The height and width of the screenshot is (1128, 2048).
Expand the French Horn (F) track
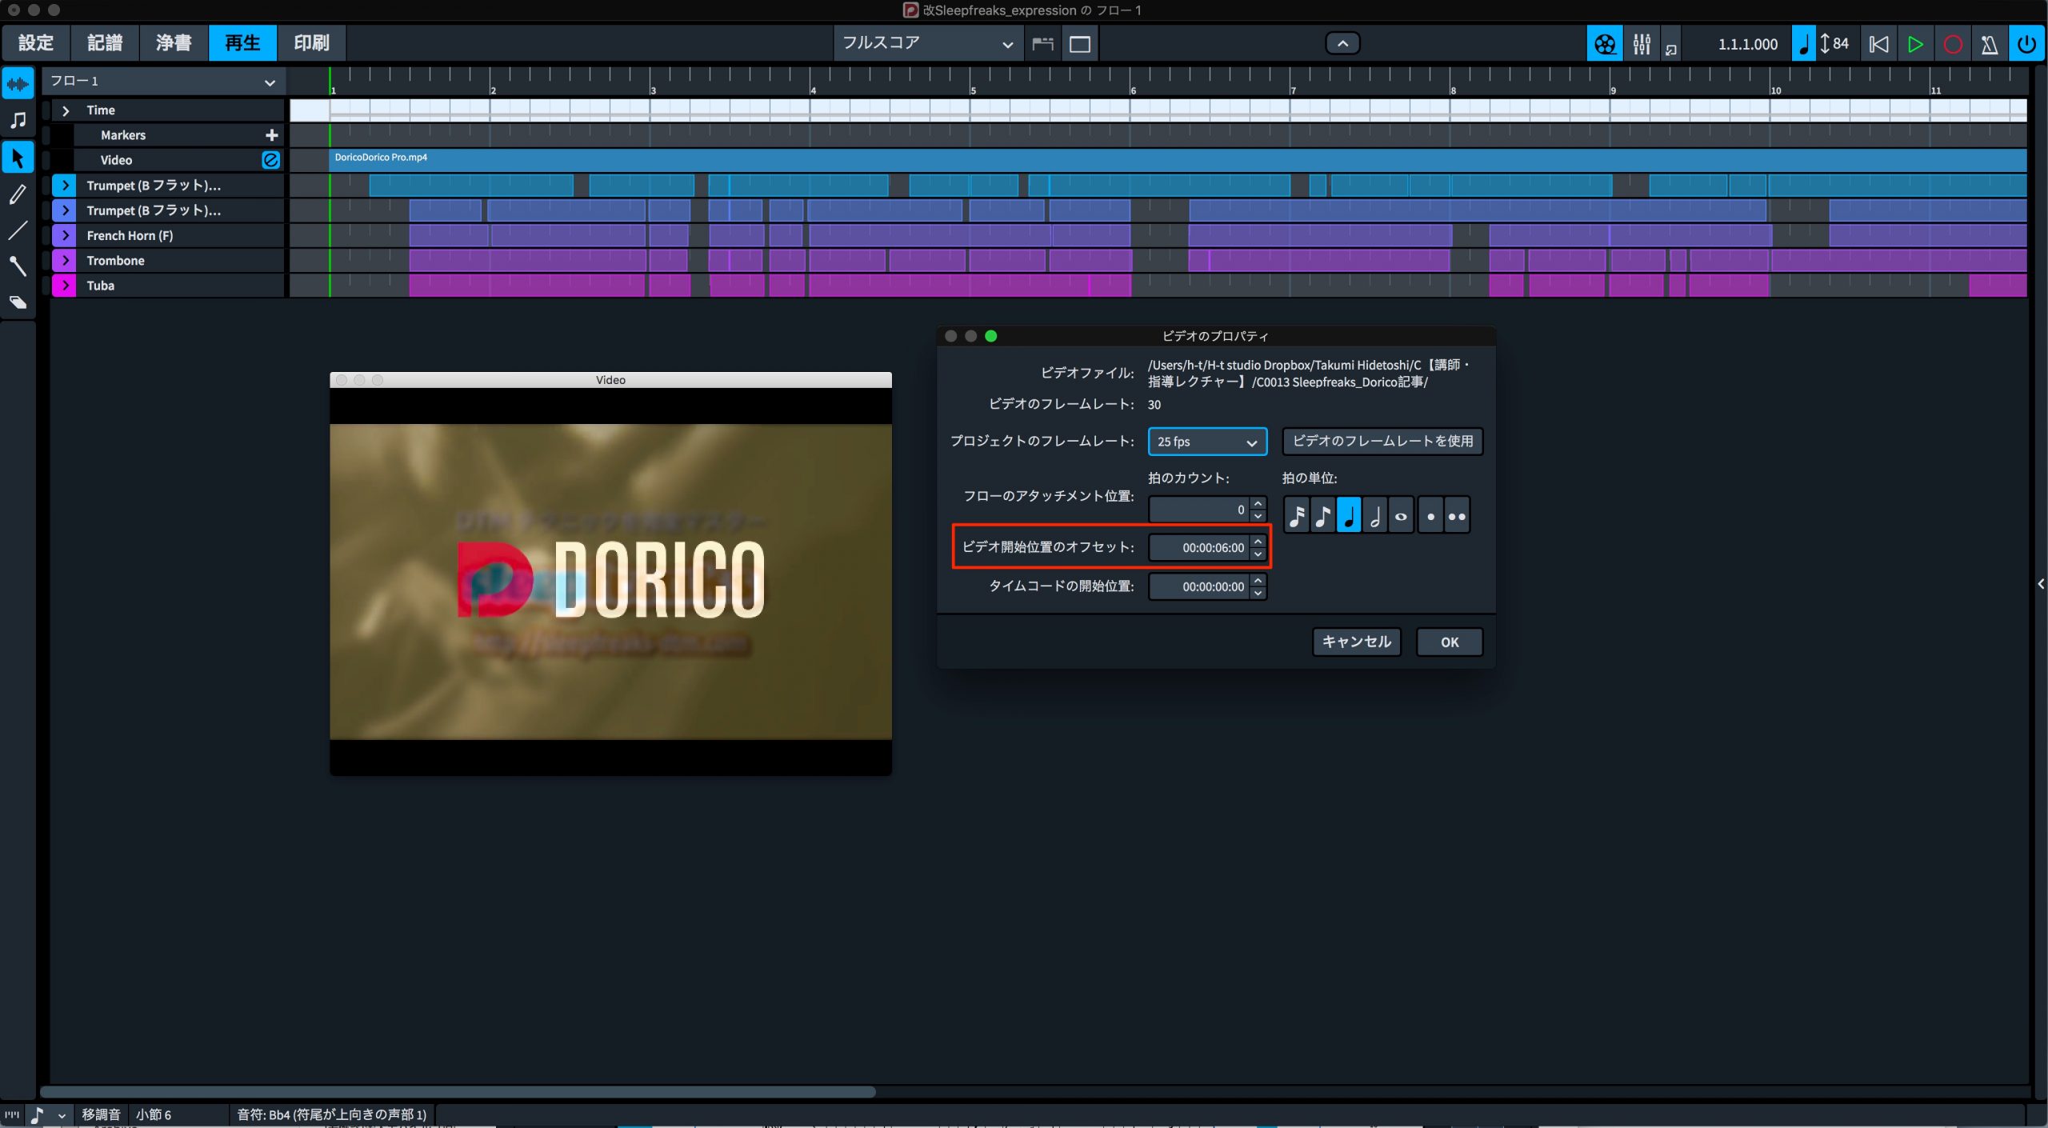65,235
